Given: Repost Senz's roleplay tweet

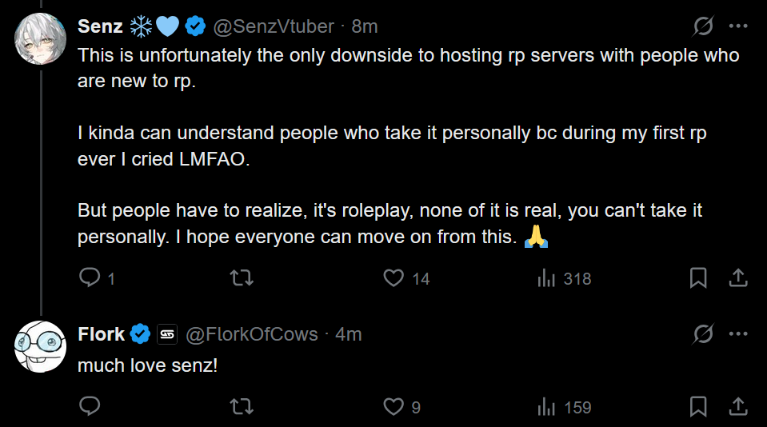Looking at the screenshot, I should coord(242,277).
